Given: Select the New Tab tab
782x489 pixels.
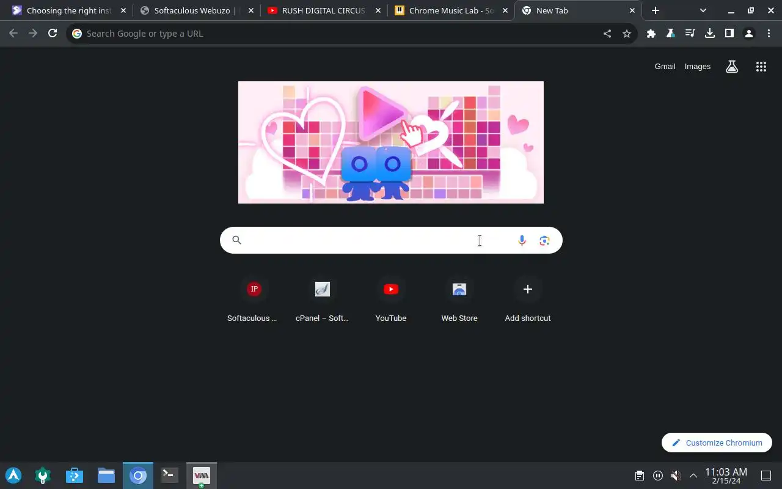Looking at the screenshot, I should pyautogui.click(x=578, y=10).
